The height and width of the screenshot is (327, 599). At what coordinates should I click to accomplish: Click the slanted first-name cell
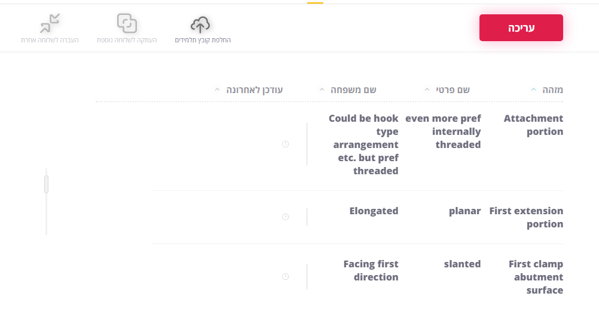462,264
